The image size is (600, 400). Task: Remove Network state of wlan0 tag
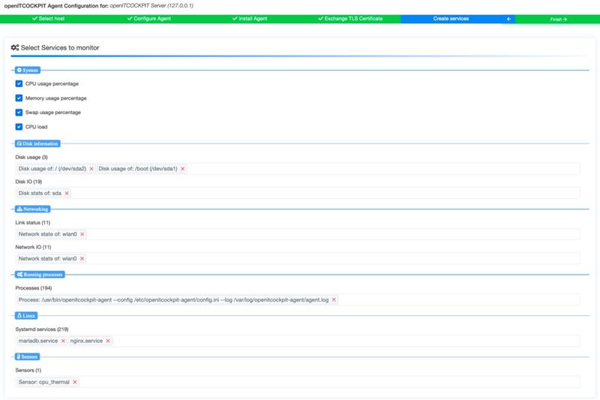(82, 234)
